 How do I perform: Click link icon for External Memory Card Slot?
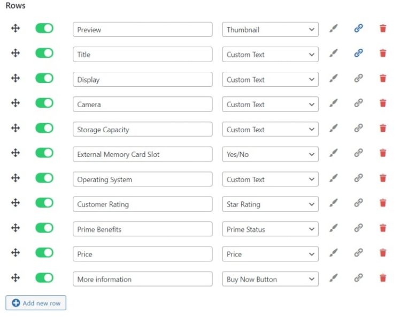[x=359, y=153]
